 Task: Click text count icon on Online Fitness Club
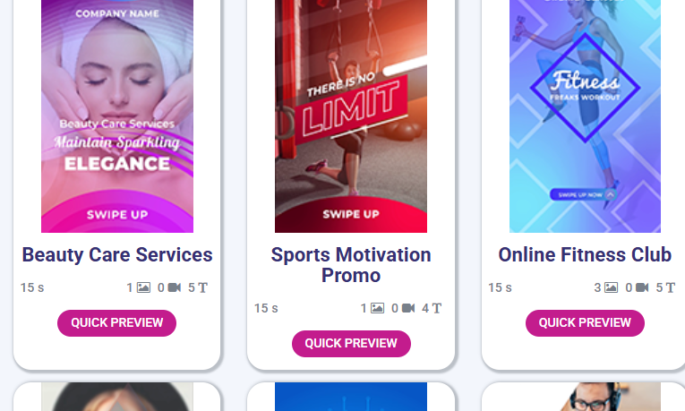pyautogui.click(x=670, y=287)
